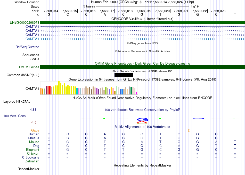Click the 7,568,017 position label

pyautogui.click(x=107, y=11)
